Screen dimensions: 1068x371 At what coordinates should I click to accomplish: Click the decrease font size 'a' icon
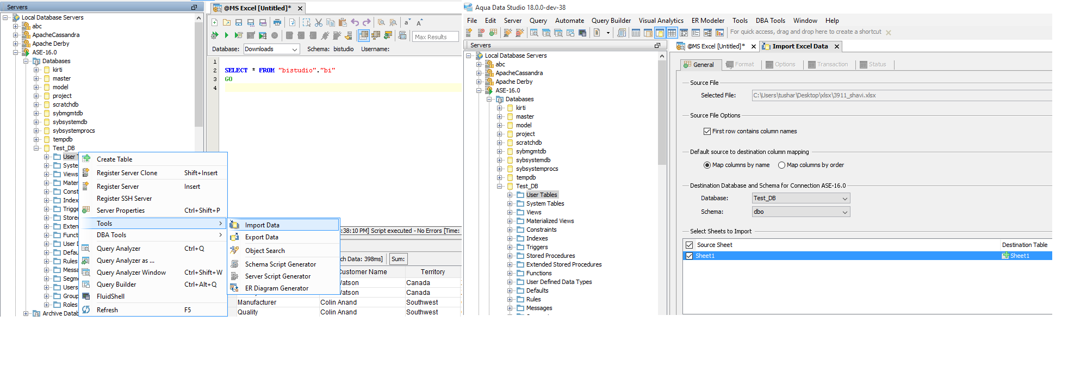tap(407, 22)
